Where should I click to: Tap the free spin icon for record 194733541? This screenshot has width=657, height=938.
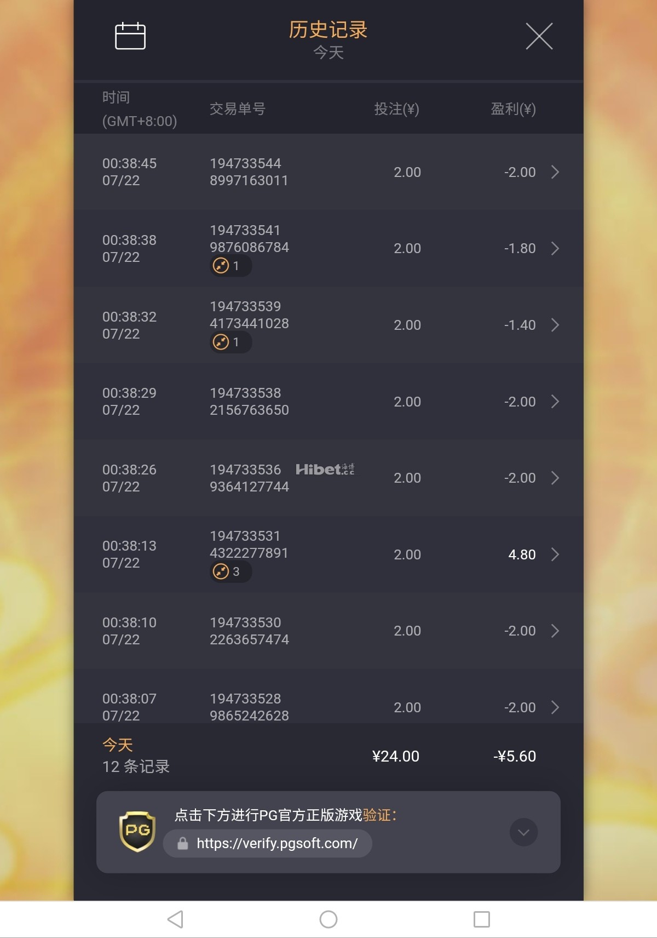coord(221,266)
